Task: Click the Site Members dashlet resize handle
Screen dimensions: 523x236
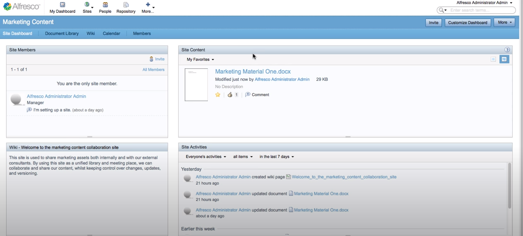Action: [90, 137]
